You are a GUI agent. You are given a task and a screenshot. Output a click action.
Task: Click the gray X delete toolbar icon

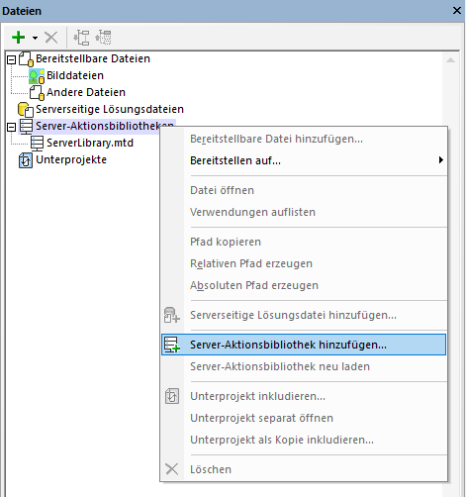click(x=51, y=38)
